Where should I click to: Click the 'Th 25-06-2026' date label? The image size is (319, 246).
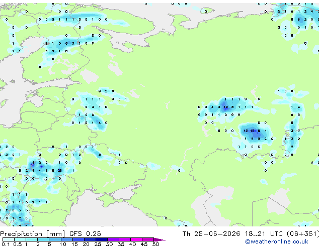(211, 234)
